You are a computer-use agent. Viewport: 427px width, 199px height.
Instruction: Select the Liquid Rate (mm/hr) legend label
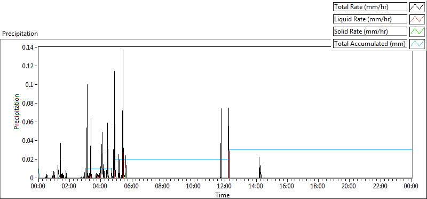(x=370, y=19)
